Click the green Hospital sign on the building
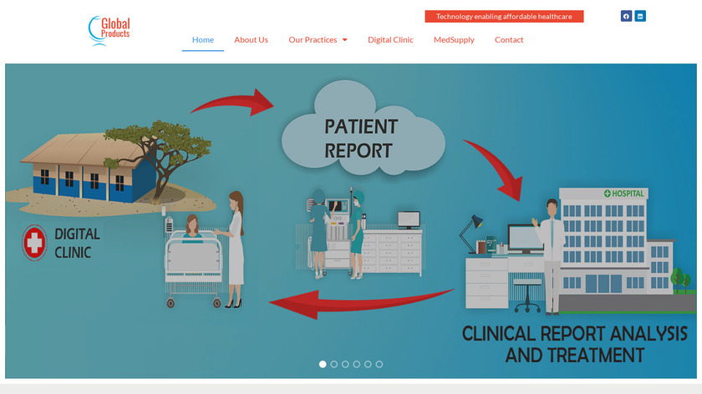The width and height of the screenshot is (702, 394). 623,194
